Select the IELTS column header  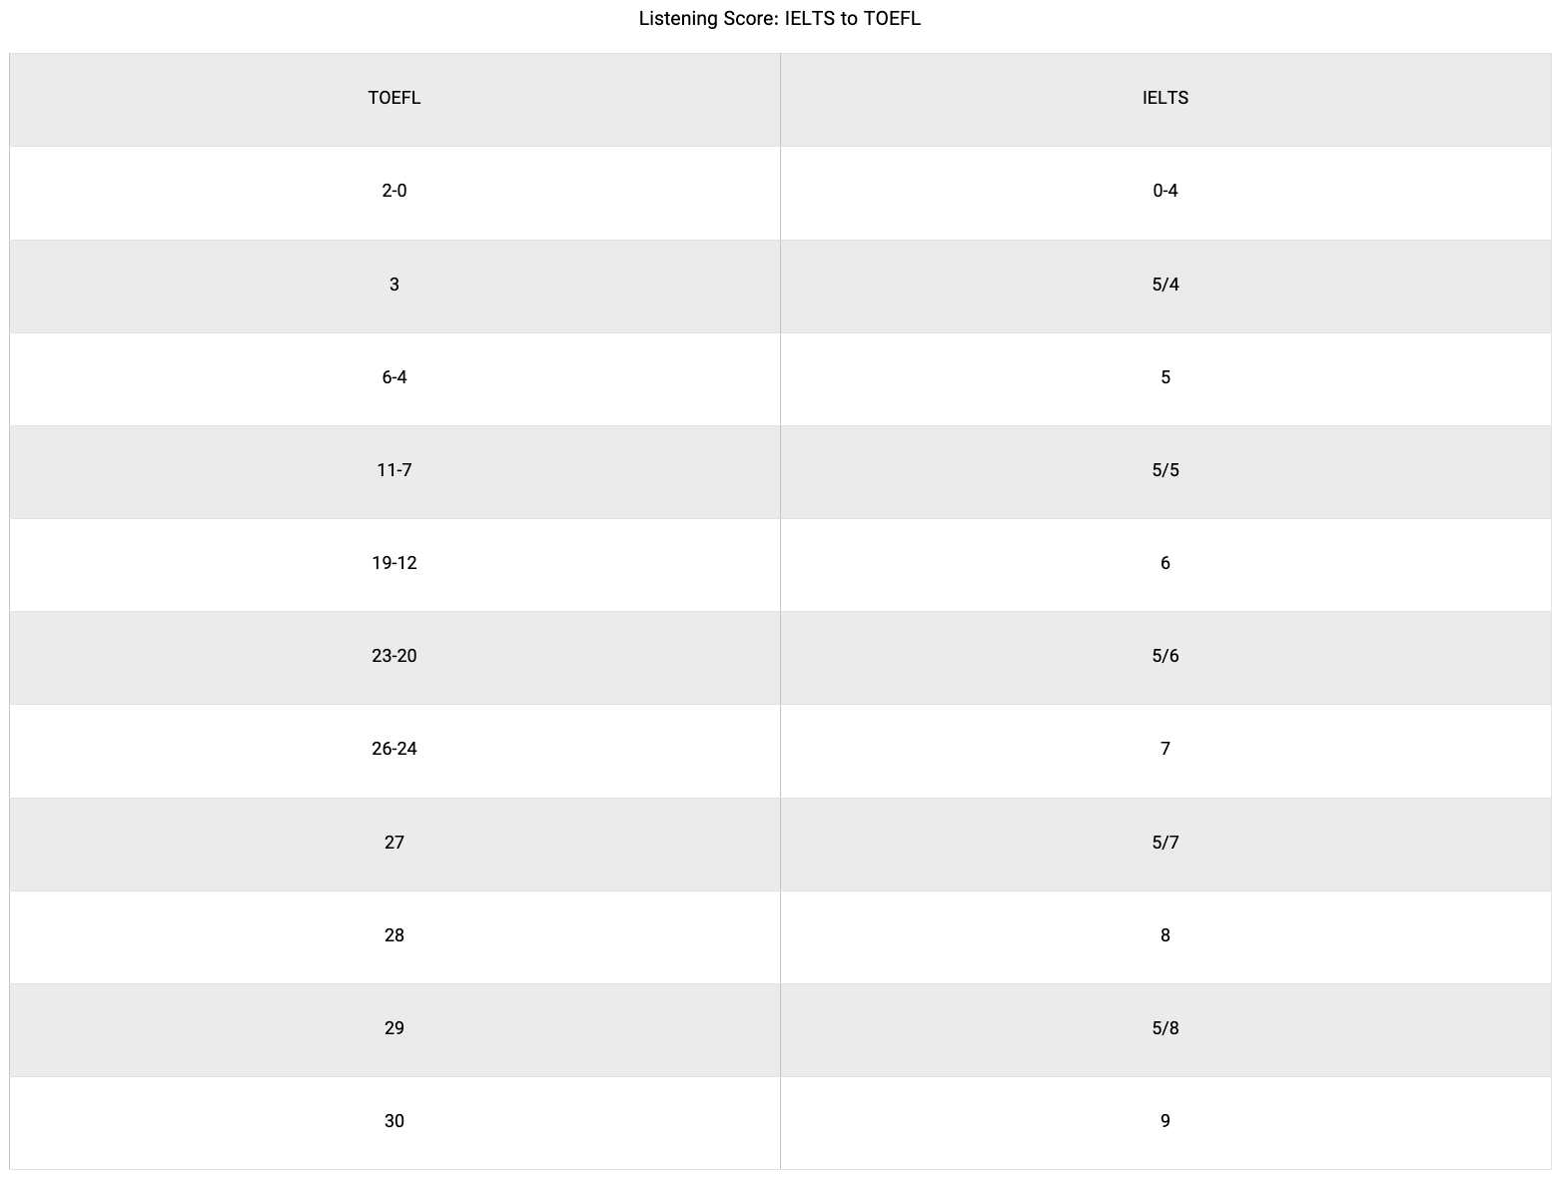[x=1164, y=98]
